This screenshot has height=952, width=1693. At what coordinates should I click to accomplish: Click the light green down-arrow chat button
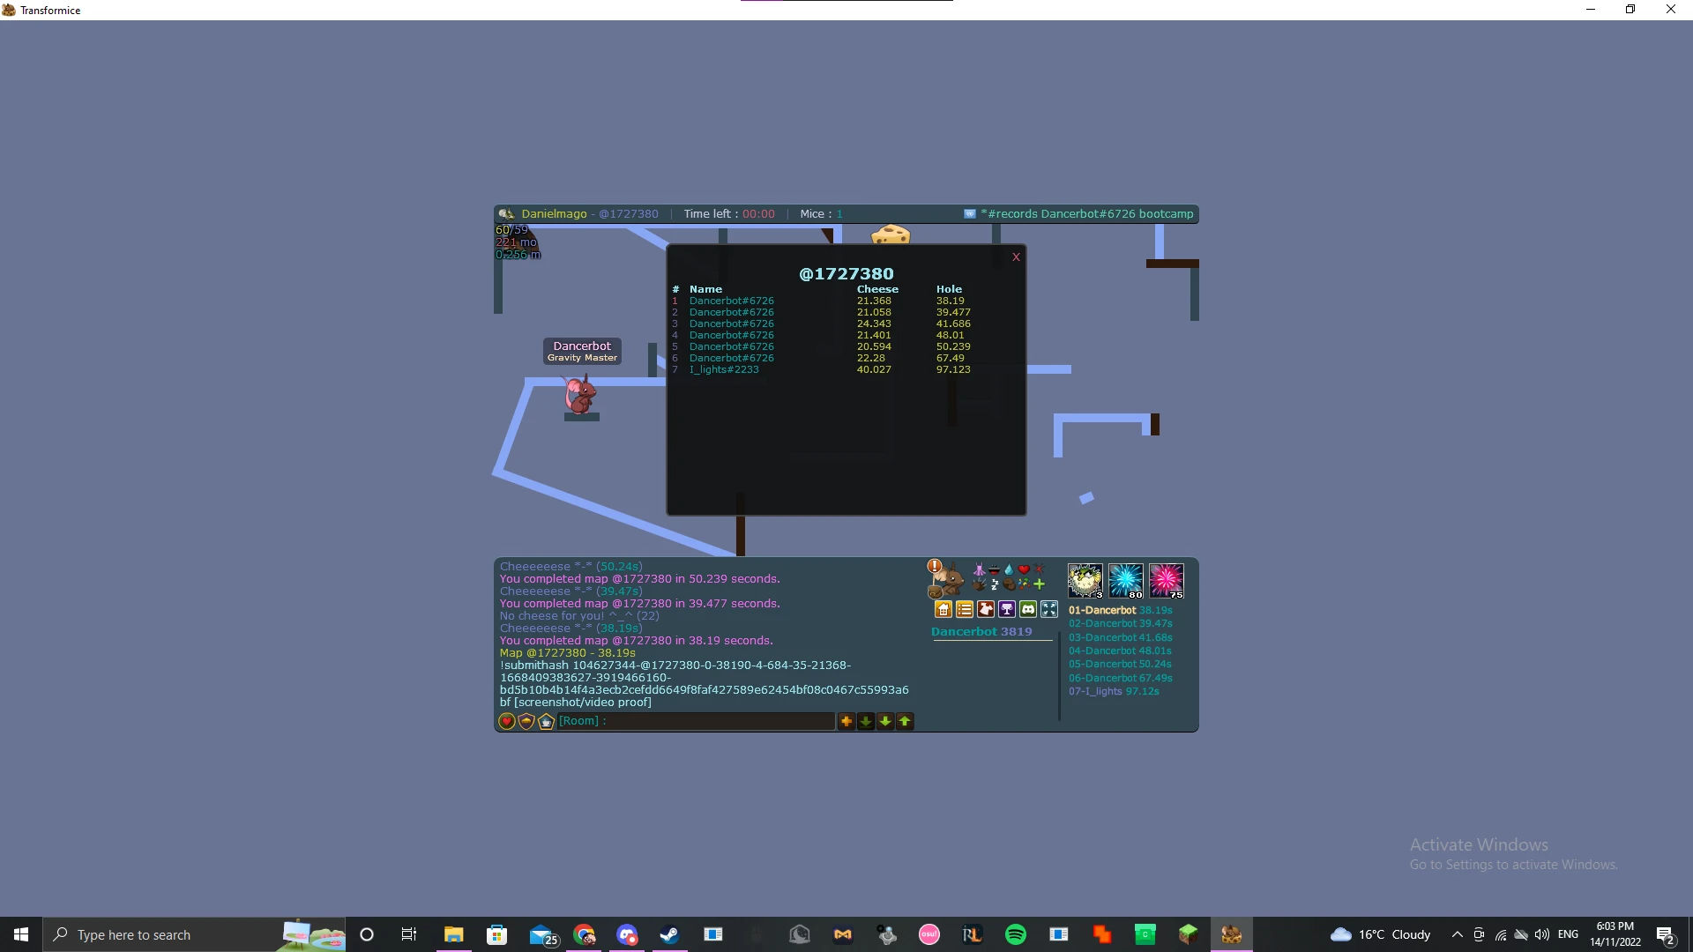coord(885,721)
